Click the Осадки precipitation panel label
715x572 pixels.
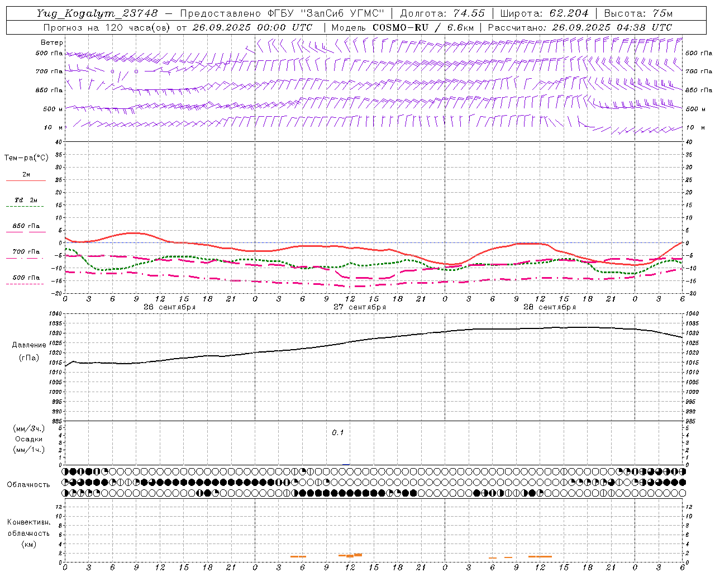click(29, 439)
